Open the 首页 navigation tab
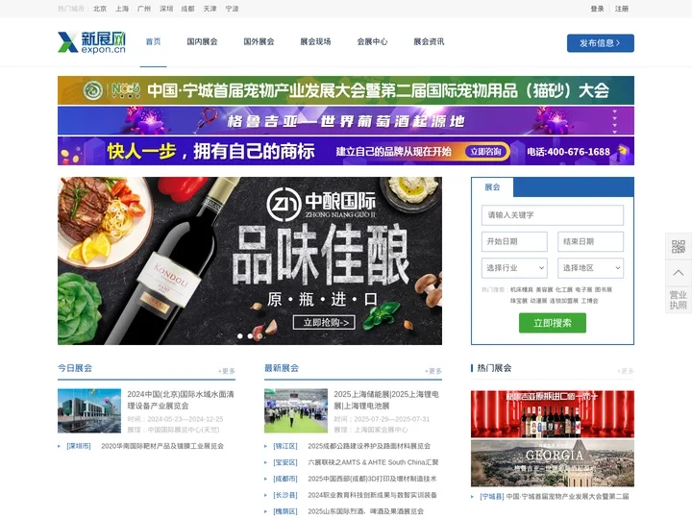 pos(153,41)
